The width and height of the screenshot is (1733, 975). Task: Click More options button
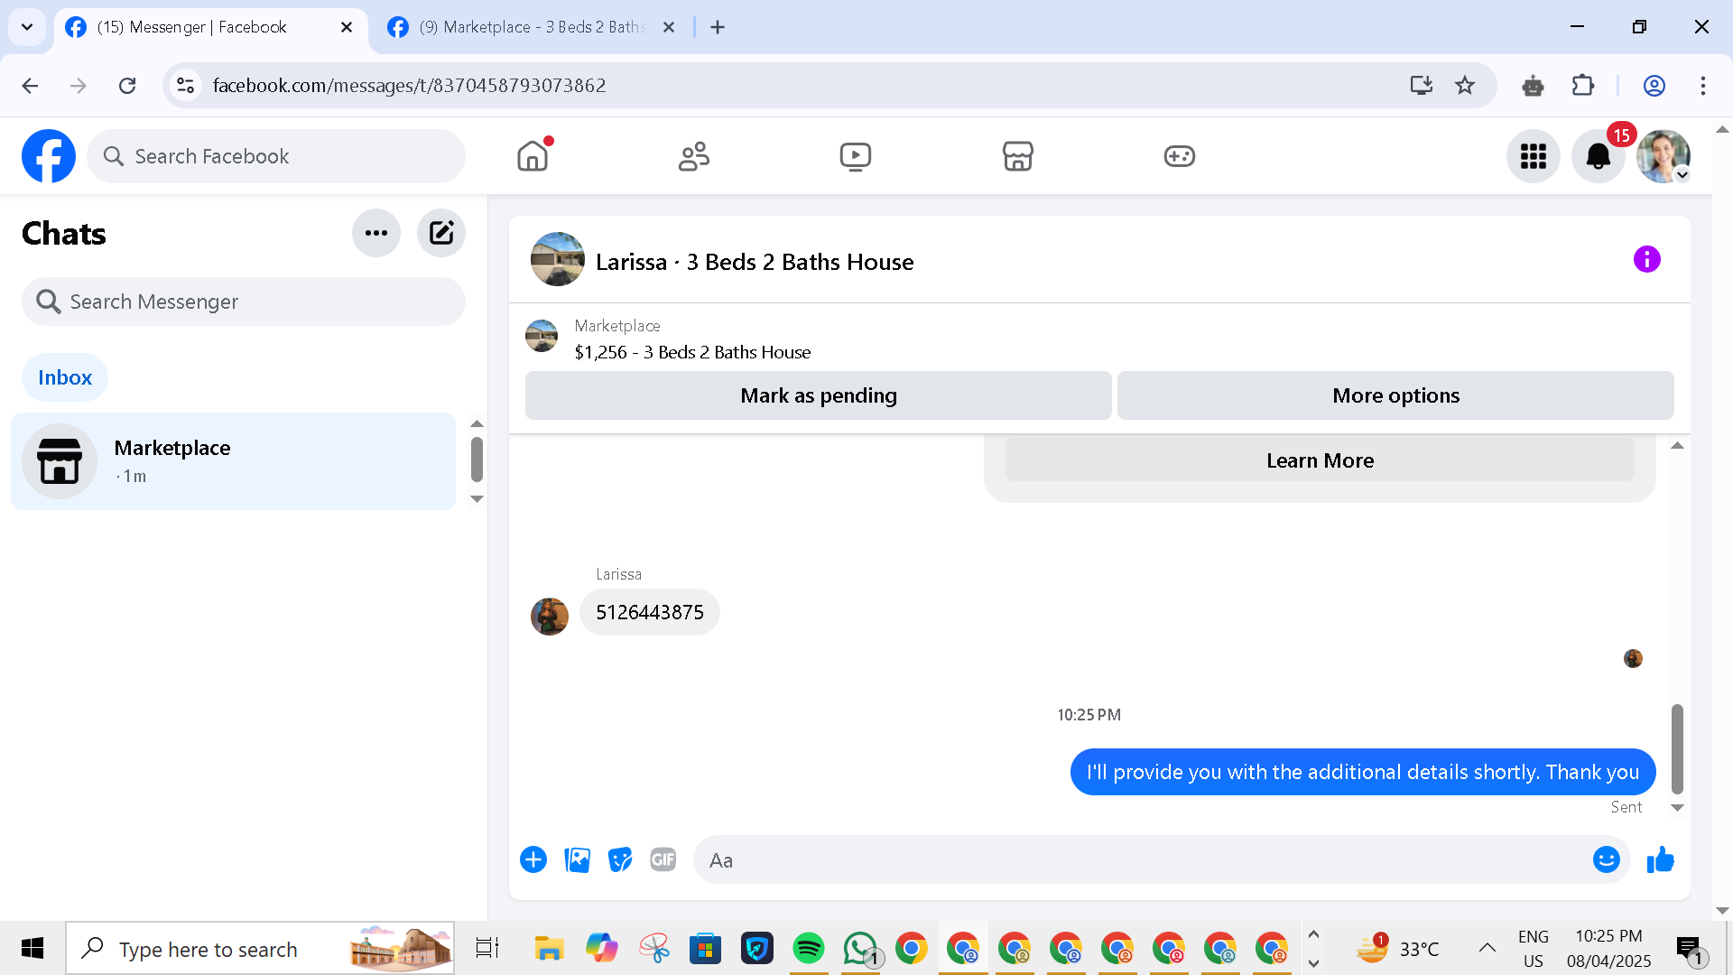point(1395,395)
